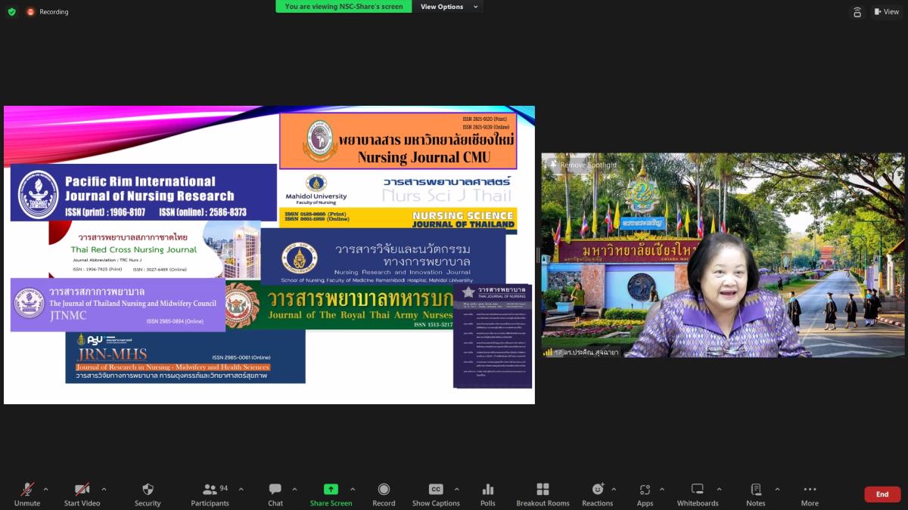Click the "Nursing Journal CMU" title
Viewport: 908px width, 510px height.
(x=424, y=157)
